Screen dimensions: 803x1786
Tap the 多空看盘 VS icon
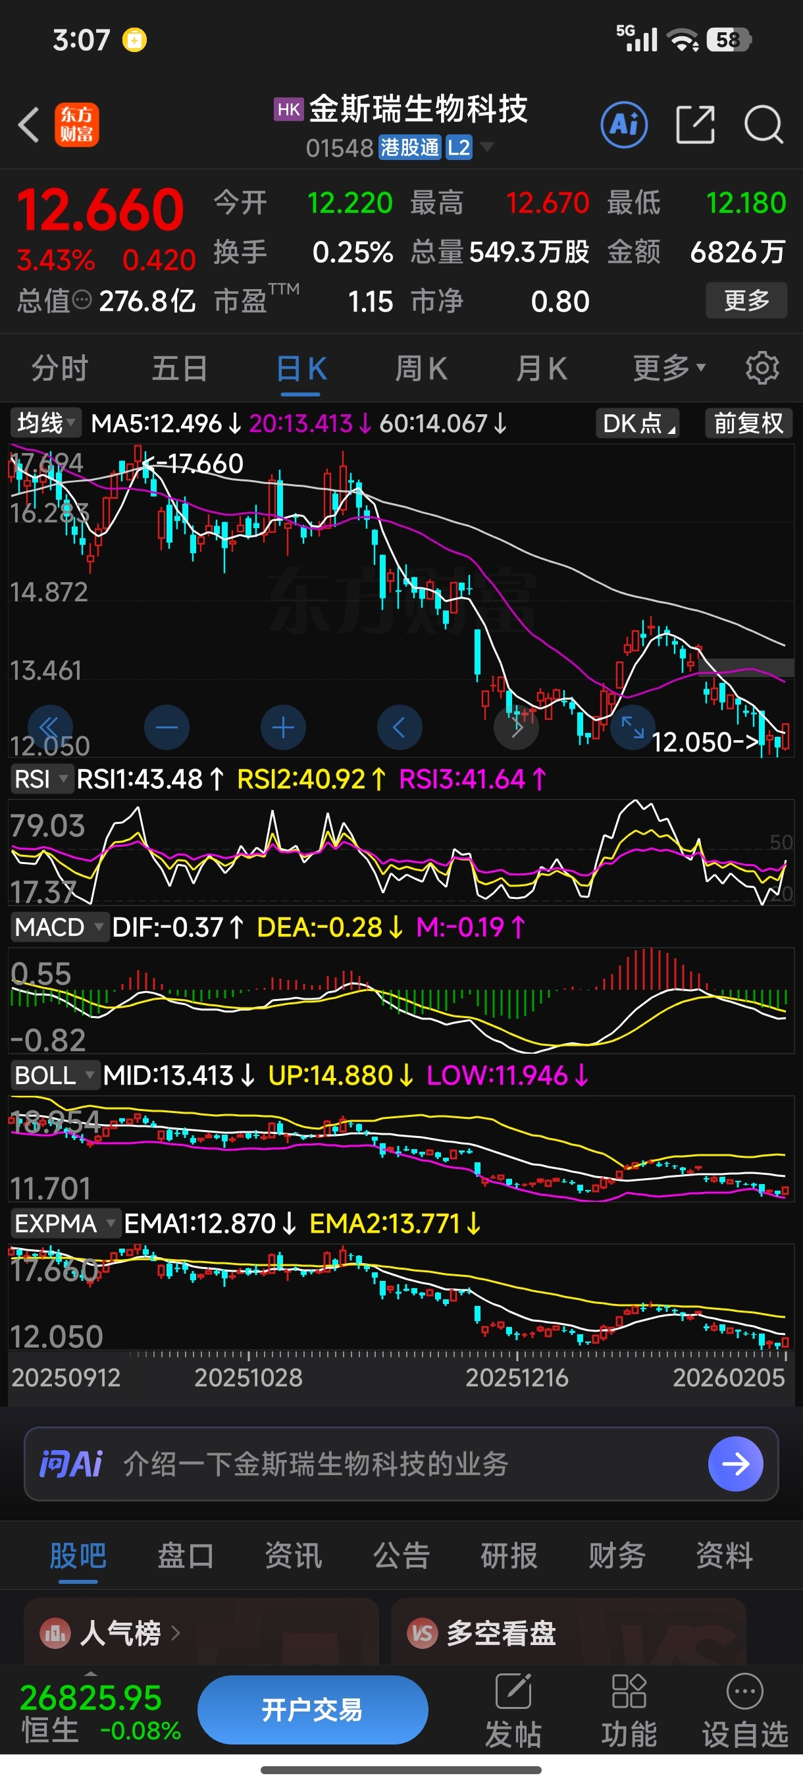(422, 1634)
